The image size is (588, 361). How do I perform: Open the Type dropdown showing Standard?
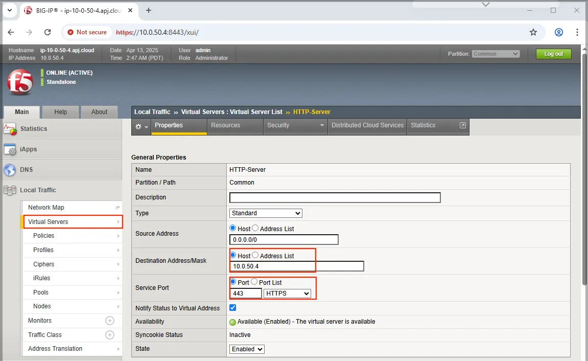tap(266, 213)
